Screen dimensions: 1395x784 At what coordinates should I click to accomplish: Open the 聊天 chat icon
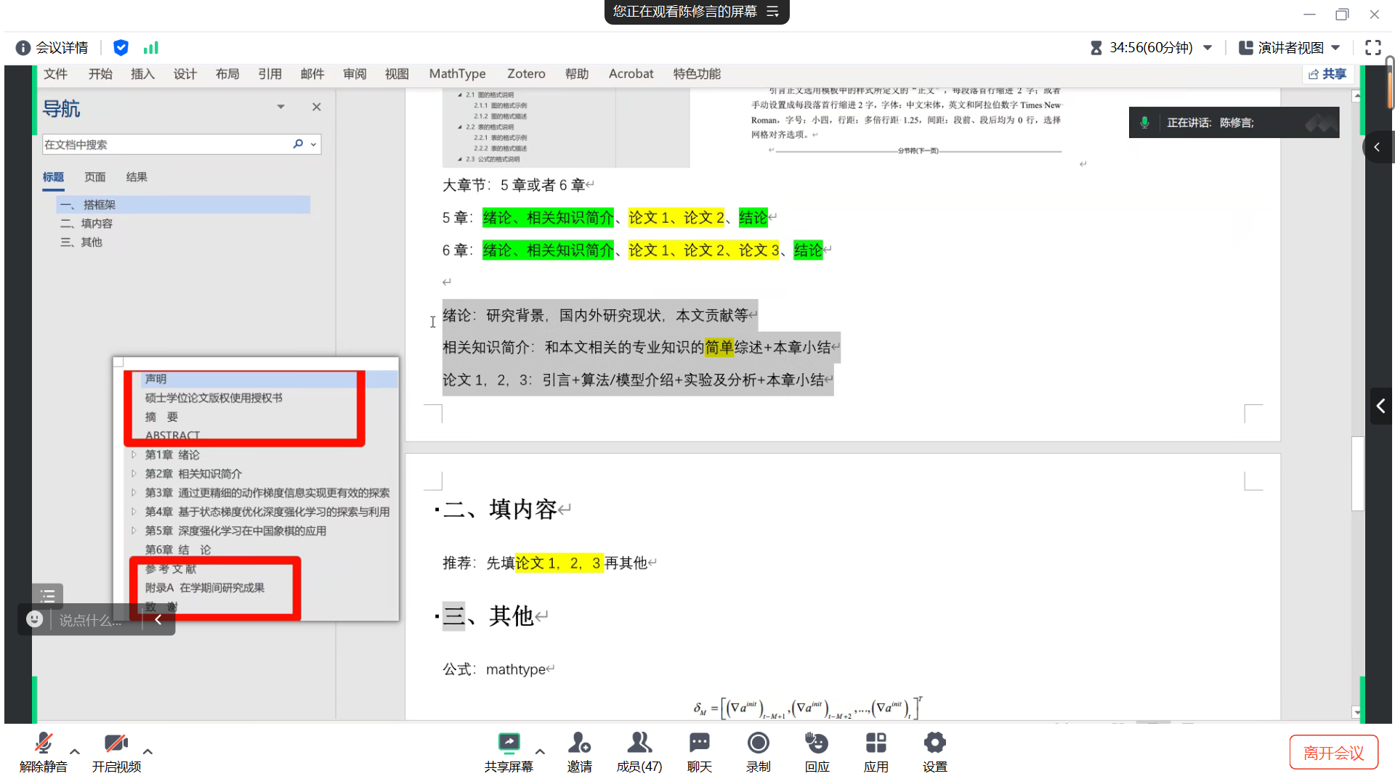[698, 751]
